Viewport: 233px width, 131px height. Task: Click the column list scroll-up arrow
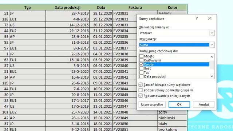tap(212, 57)
